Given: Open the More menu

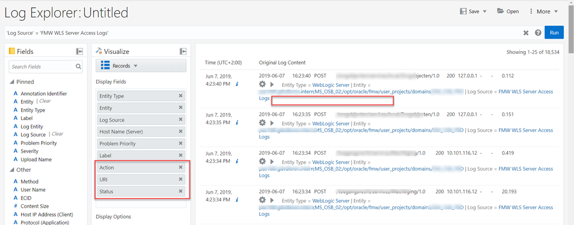Looking at the screenshot, I should point(543,11).
